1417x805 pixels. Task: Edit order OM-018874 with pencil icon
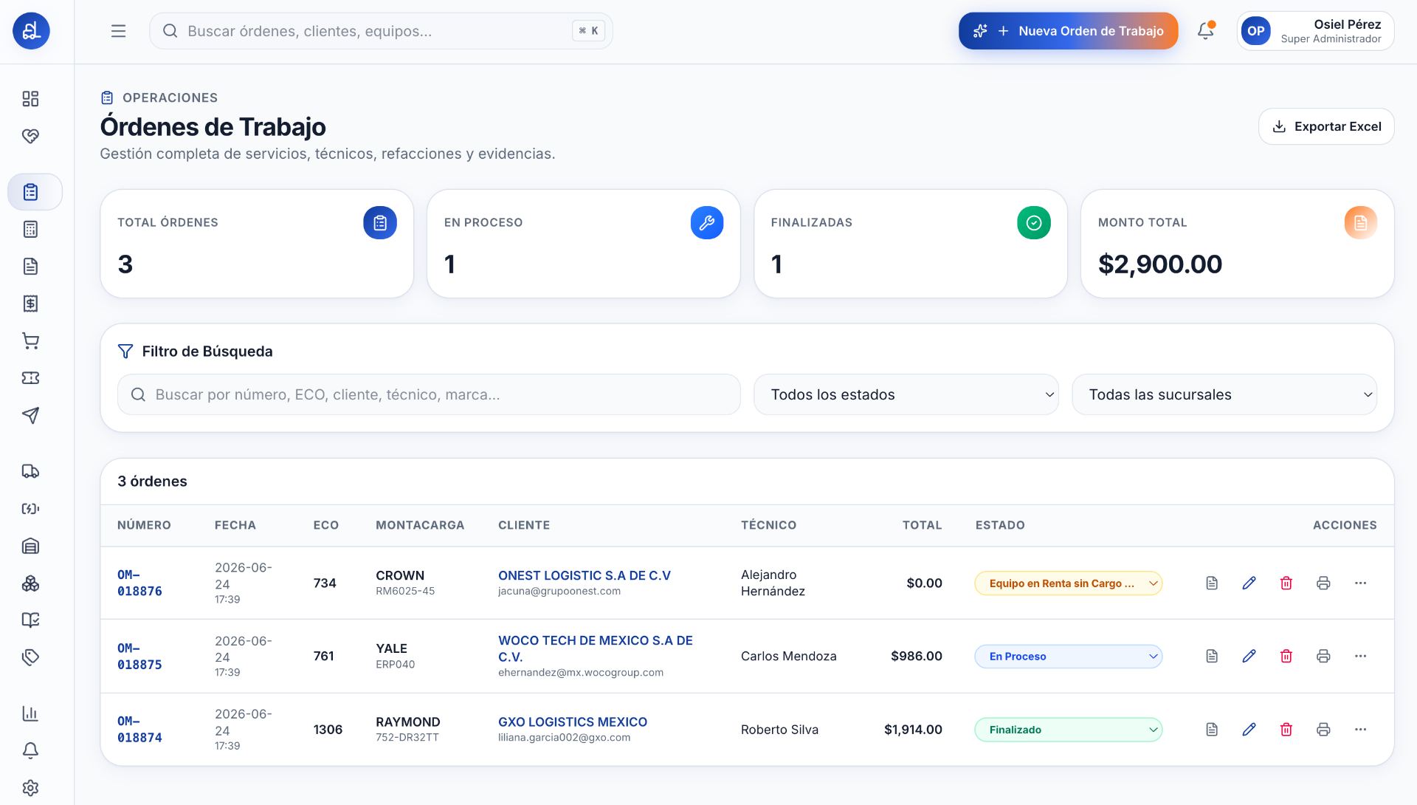pos(1249,730)
